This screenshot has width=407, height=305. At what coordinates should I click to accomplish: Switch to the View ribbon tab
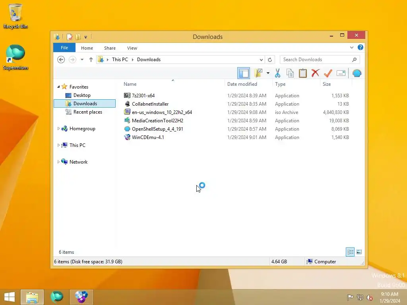tap(132, 48)
